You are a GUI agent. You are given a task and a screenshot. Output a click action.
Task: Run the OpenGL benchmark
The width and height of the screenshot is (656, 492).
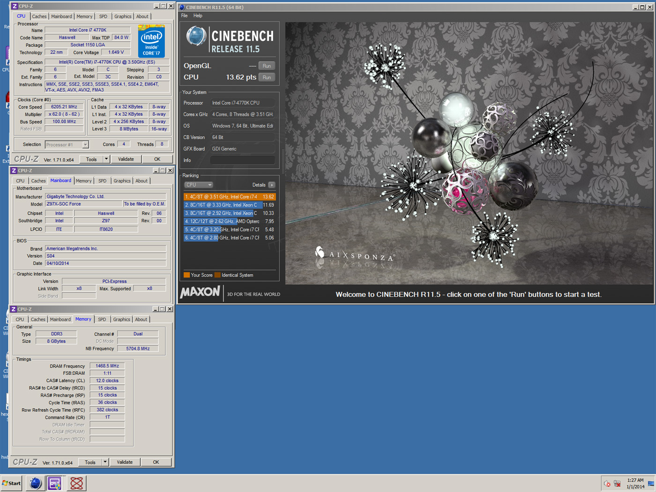pyautogui.click(x=267, y=66)
